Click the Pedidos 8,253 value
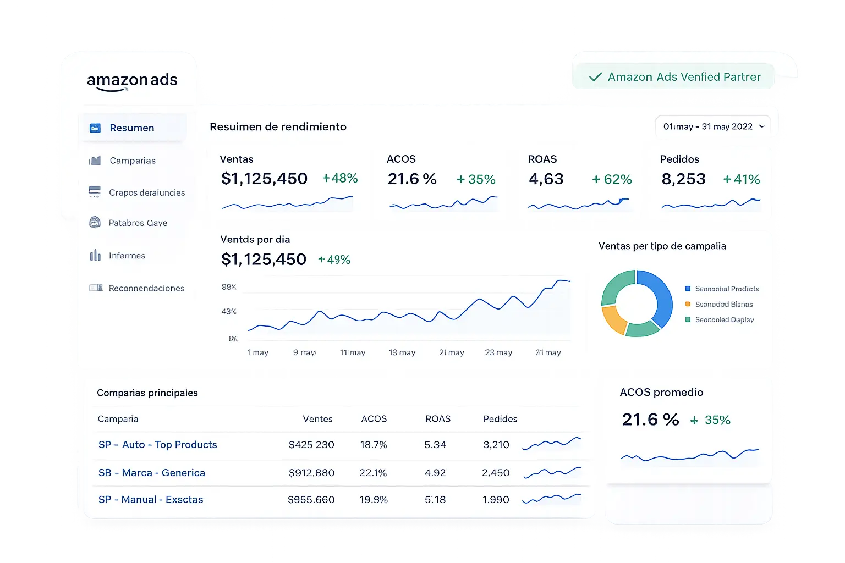 [683, 179]
